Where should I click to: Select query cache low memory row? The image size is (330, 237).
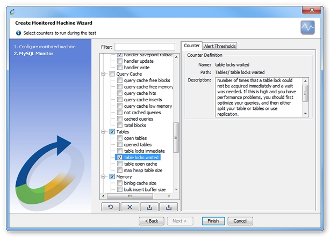148,106
